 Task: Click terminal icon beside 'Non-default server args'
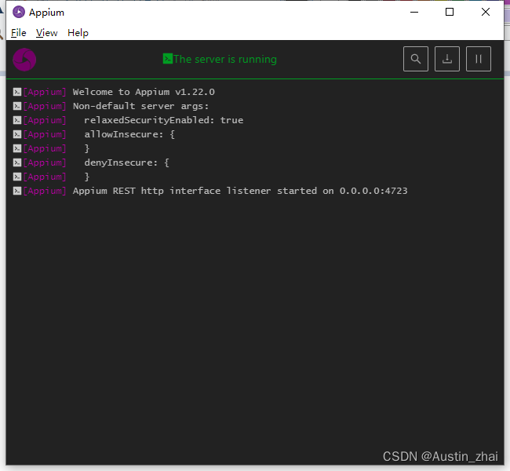click(17, 106)
